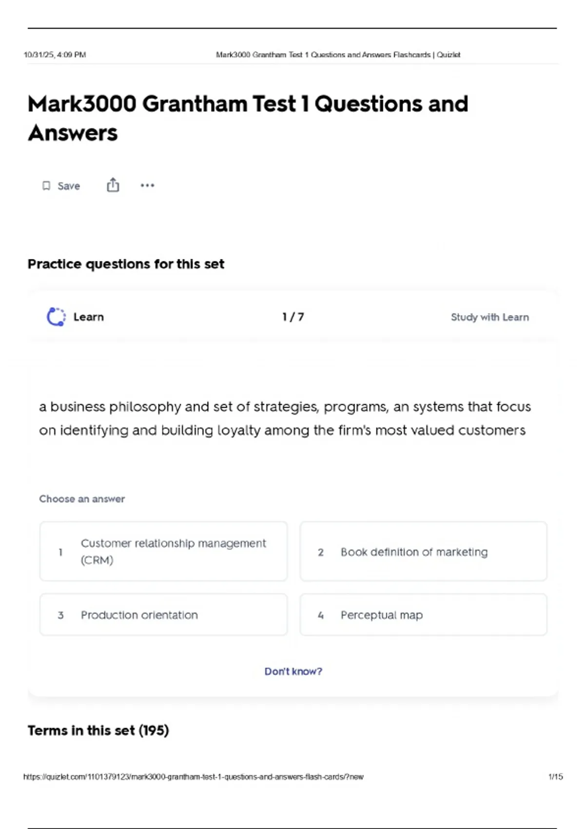Click the quizlet.com URL in the page footer

[x=193, y=777]
